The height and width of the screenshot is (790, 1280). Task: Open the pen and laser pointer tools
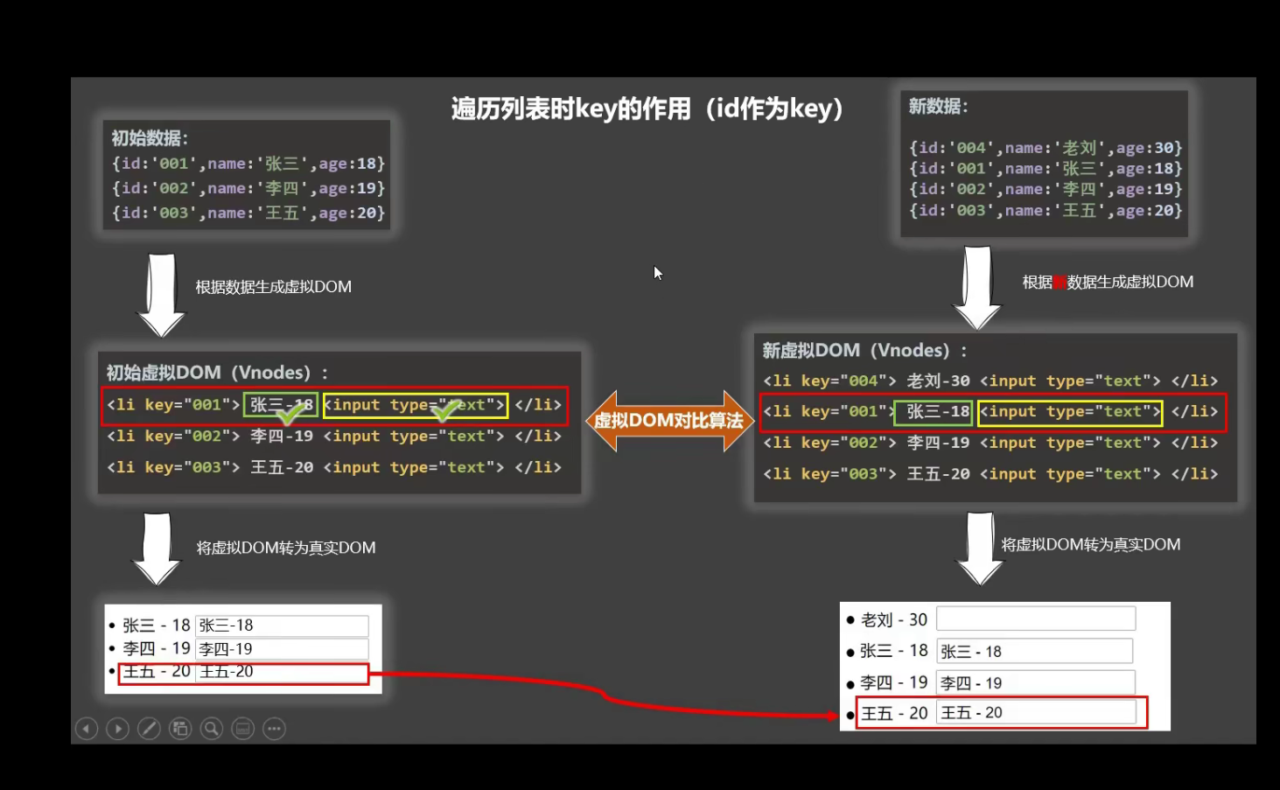pyautogui.click(x=149, y=729)
